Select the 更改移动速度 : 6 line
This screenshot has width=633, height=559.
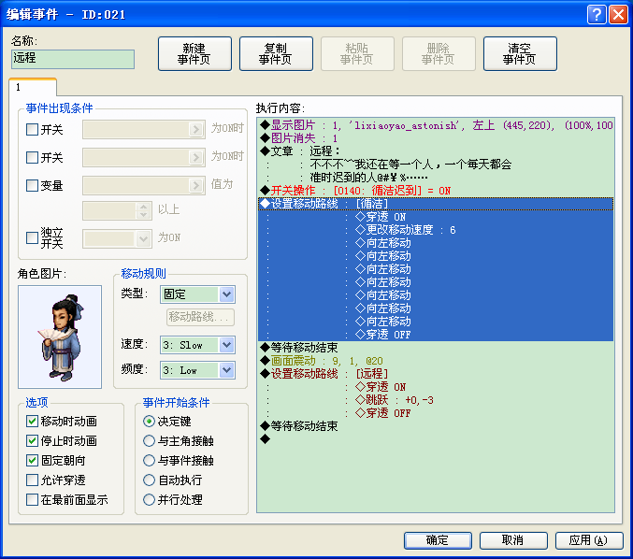click(x=436, y=230)
